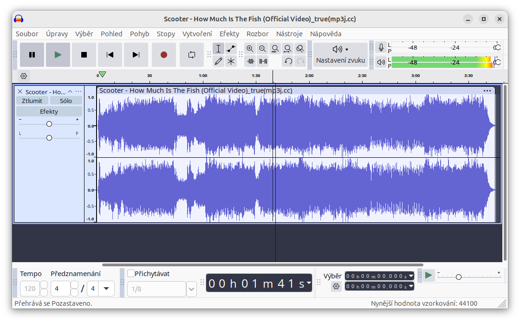Open the Nastavení zvuku dropdown
The height and width of the screenshot is (322, 520).
340,54
